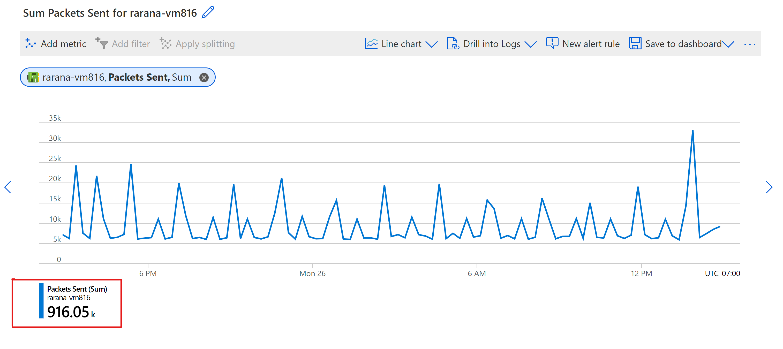The width and height of the screenshot is (783, 349).
Task: Click the Add metric sparkle icon
Action: pos(31,43)
